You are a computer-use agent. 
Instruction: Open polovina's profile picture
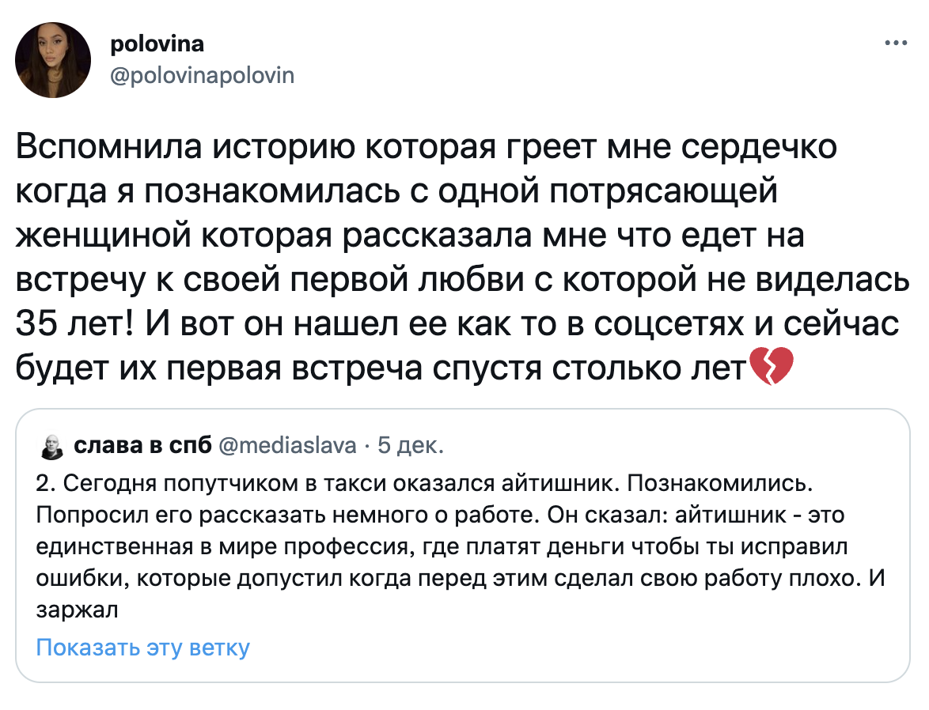[53, 60]
